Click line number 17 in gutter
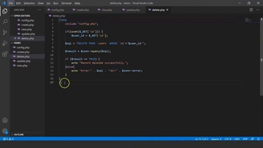 coord(52,82)
